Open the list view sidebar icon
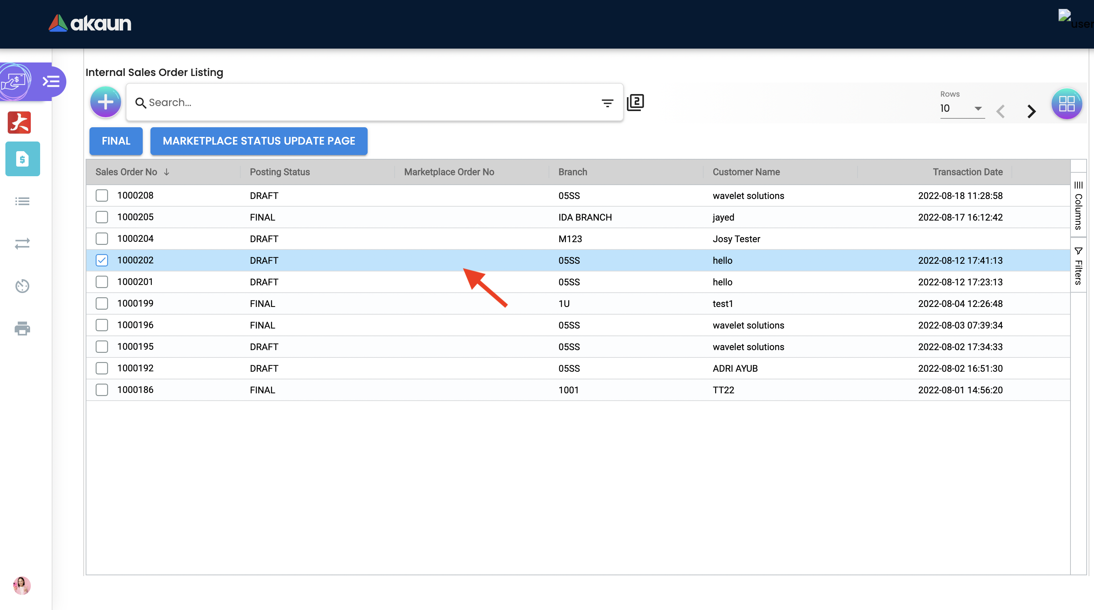The width and height of the screenshot is (1094, 610). (22, 201)
